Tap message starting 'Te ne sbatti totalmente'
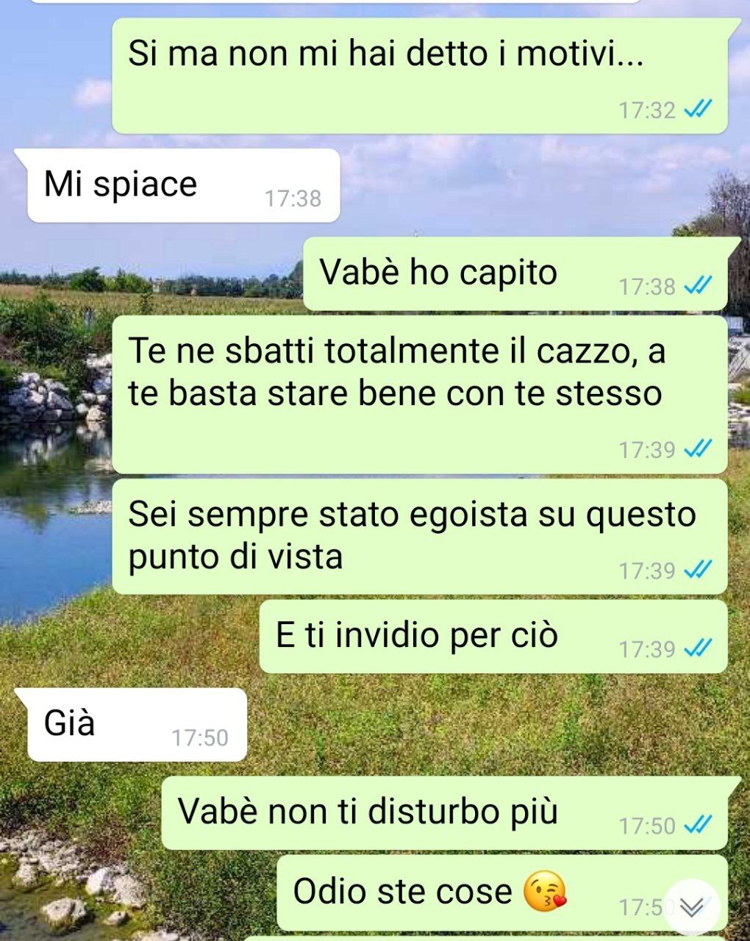Screen dimensions: 750x941 [420, 395]
